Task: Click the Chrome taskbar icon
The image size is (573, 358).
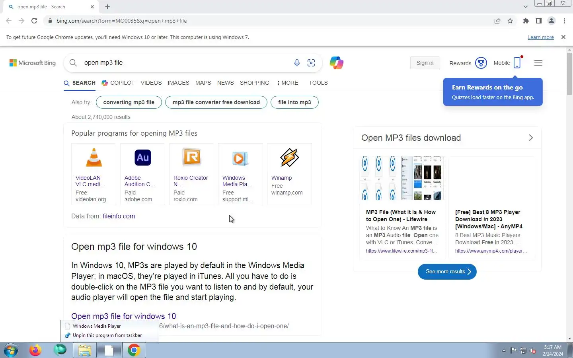Action: pyautogui.click(x=134, y=350)
